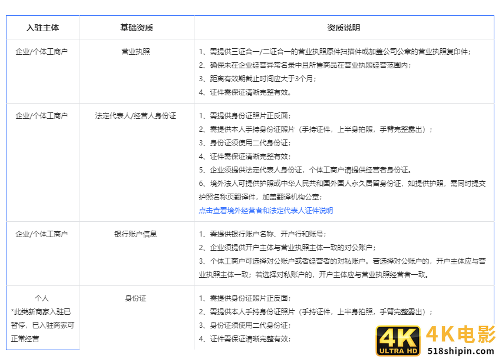Select the 入驻主体 column header
Image resolution: width=502 pixels, height=359 pixels.
43,28
